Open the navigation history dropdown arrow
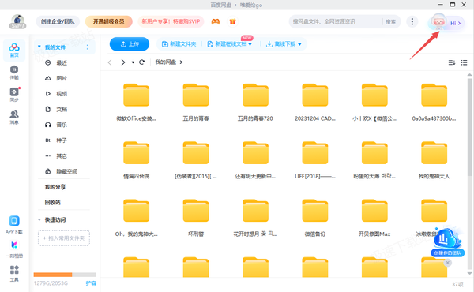This screenshot has width=474, height=292. (133, 62)
